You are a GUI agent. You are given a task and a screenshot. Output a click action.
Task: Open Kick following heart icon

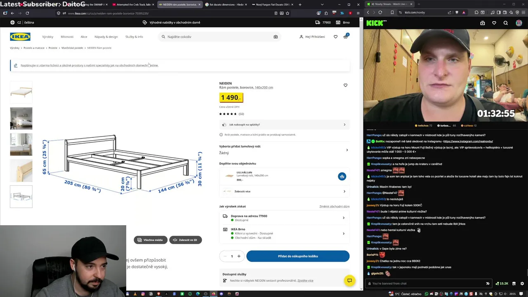[x=494, y=23]
